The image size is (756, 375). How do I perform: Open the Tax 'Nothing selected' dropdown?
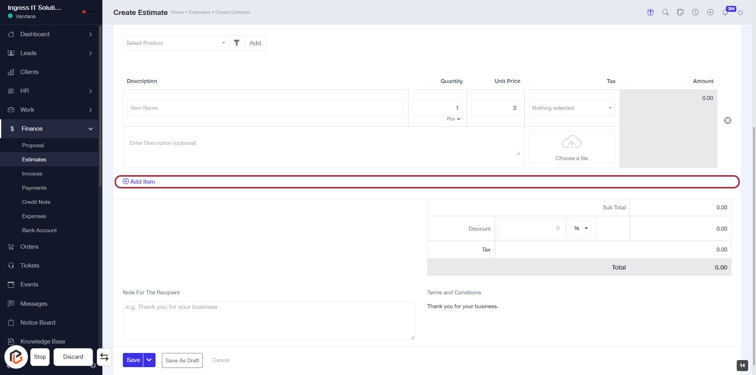(x=571, y=108)
